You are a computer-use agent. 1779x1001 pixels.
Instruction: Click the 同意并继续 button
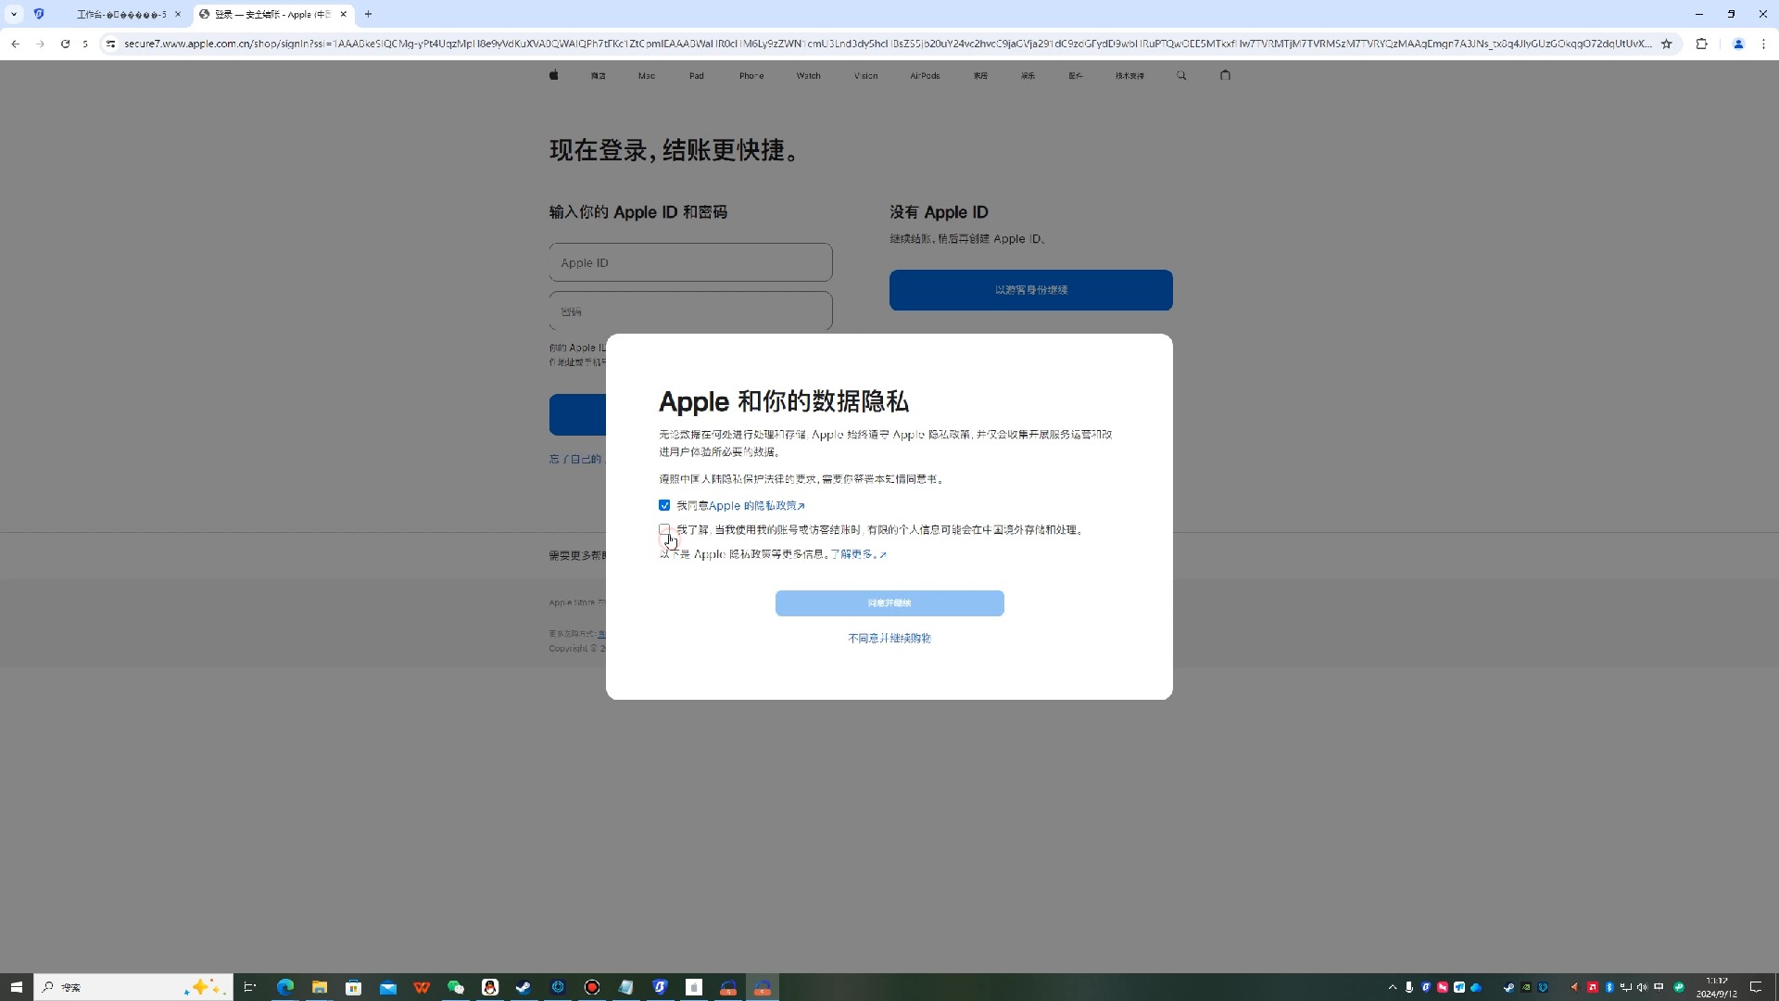[889, 603]
